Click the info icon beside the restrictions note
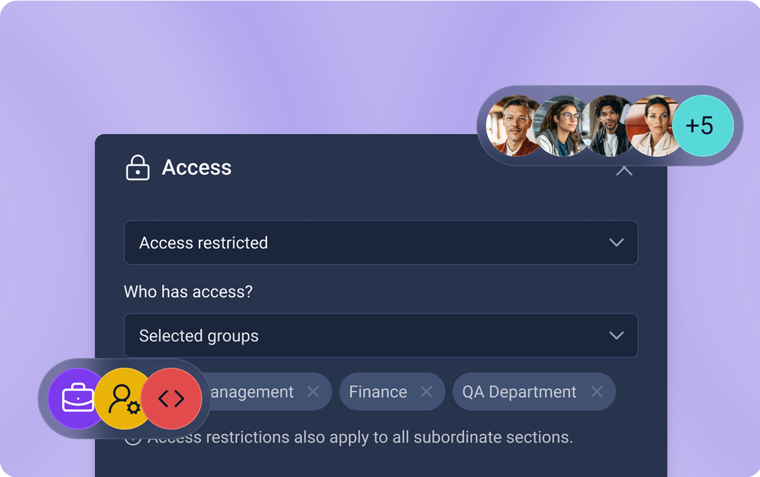760x477 pixels. [x=133, y=439]
